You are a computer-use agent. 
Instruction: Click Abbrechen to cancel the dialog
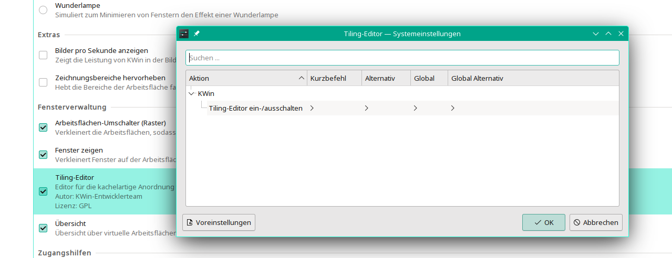[x=596, y=222]
